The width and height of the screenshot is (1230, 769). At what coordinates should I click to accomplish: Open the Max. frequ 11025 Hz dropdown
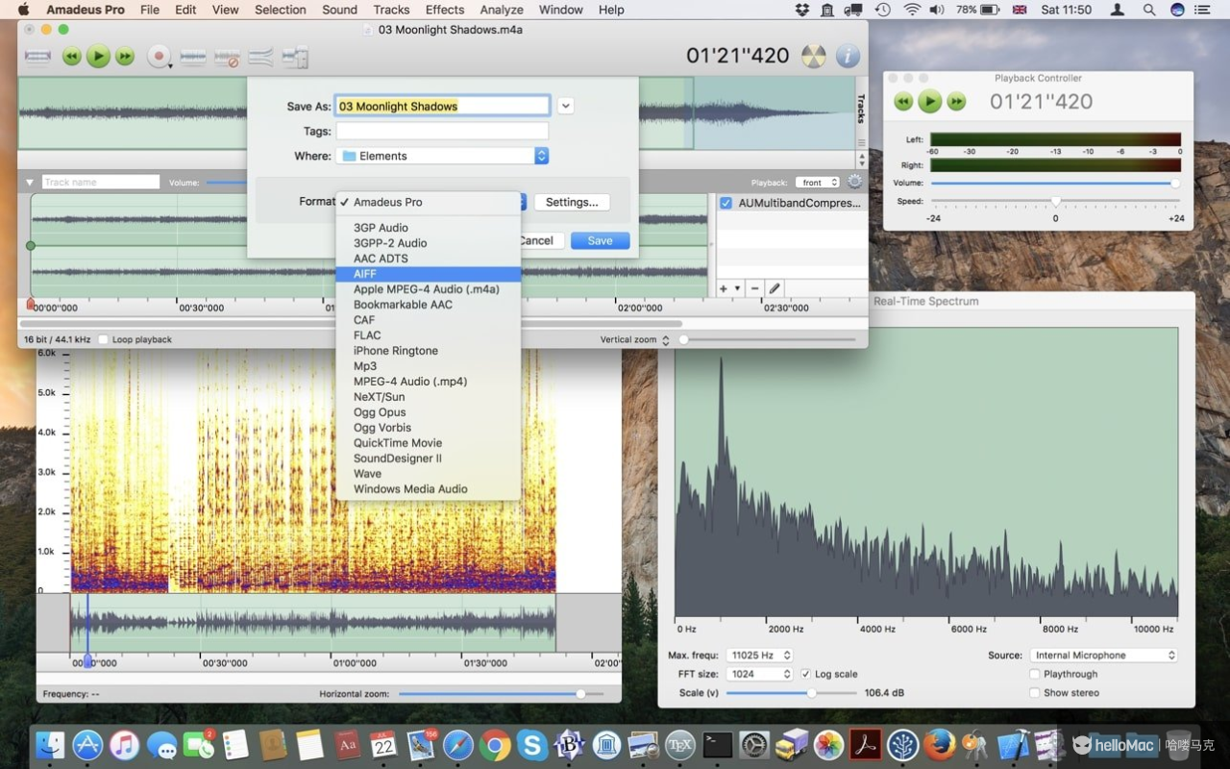[759, 656]
